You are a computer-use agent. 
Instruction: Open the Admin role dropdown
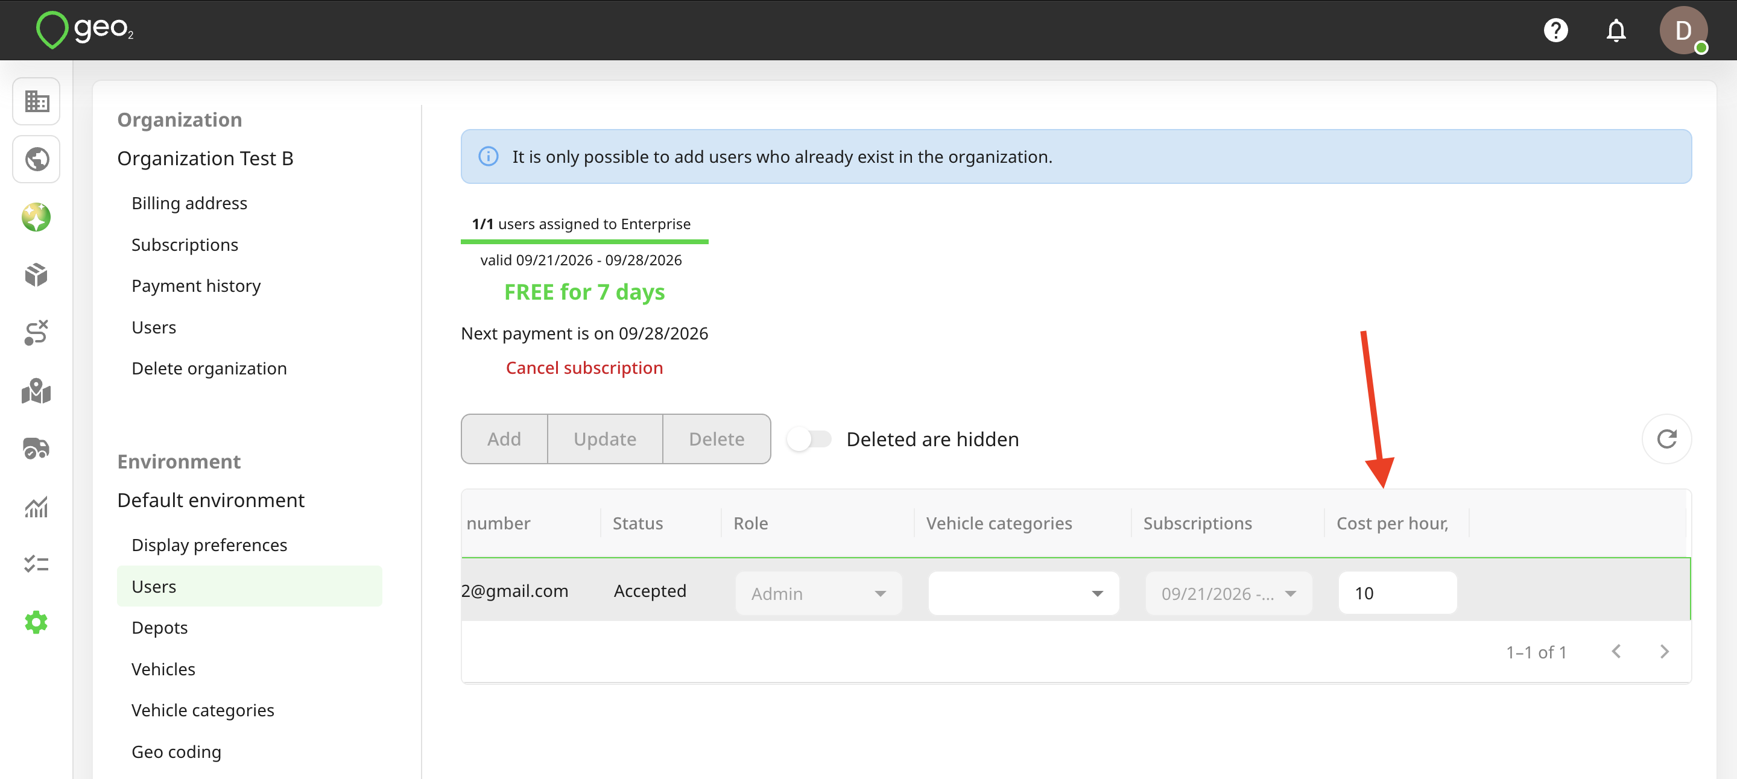tap(818, 593)
